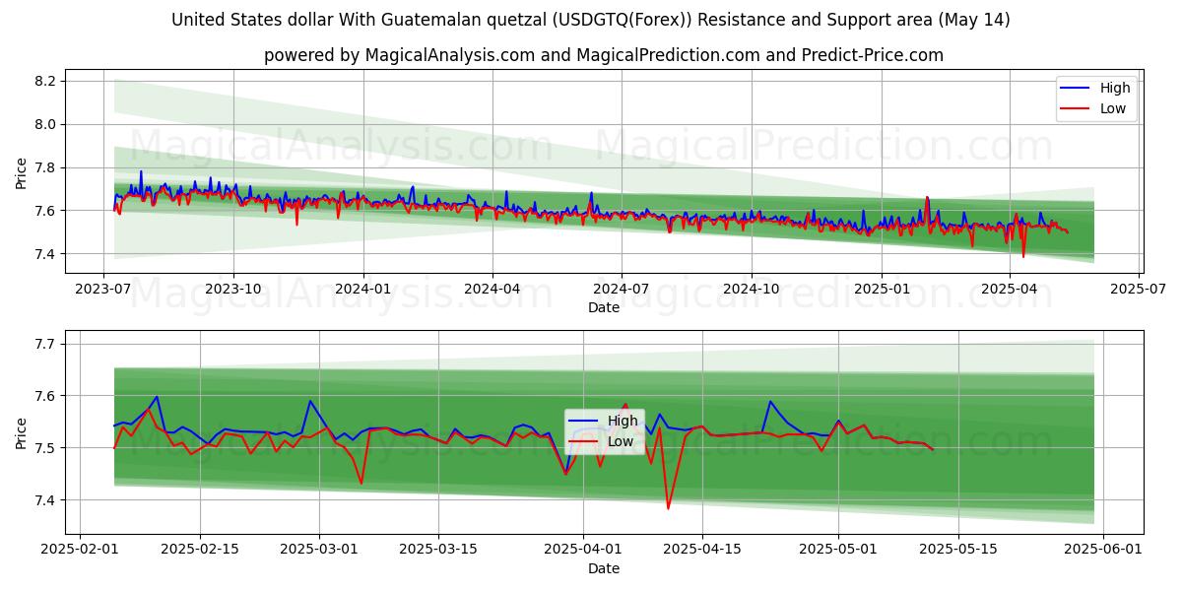Click 'High' in the top chart legend

pos(1115,88)
